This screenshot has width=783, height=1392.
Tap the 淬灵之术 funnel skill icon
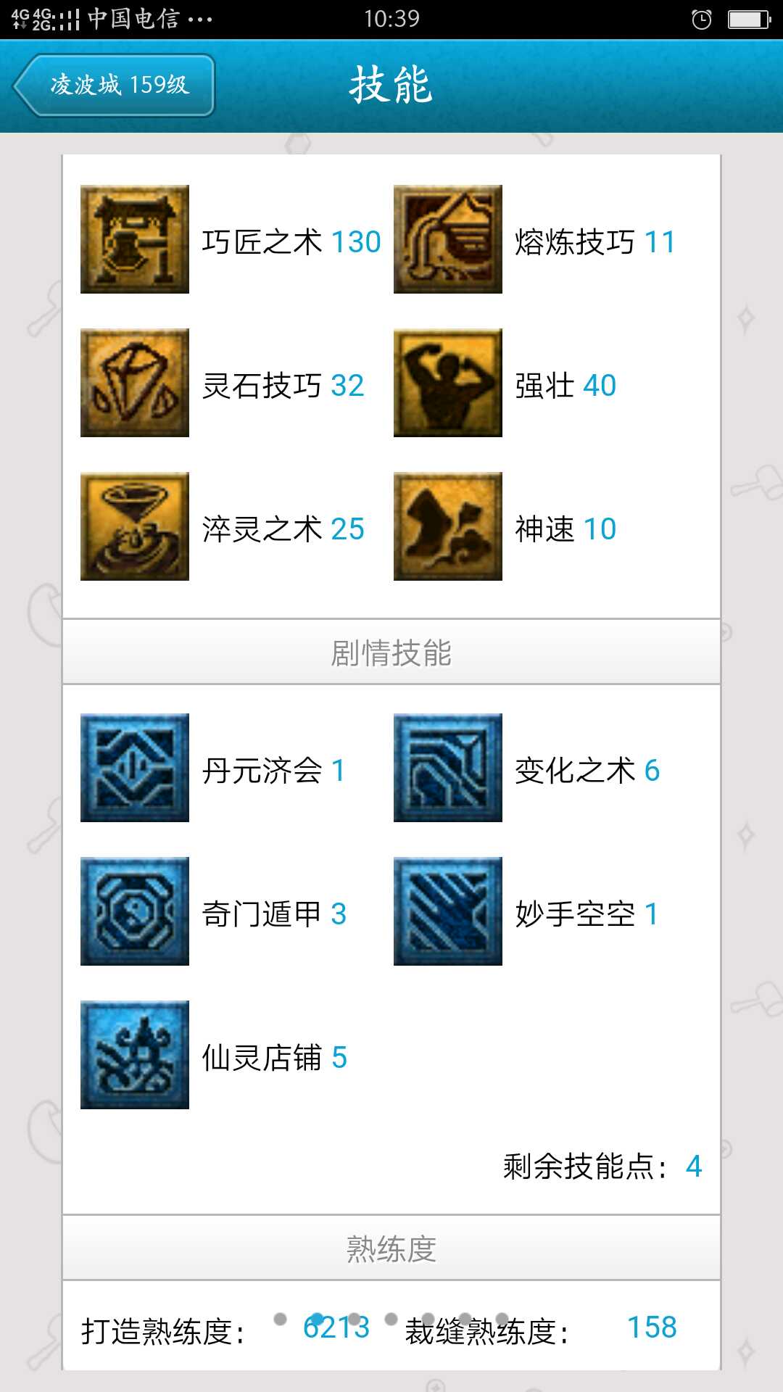click(135, 526)
